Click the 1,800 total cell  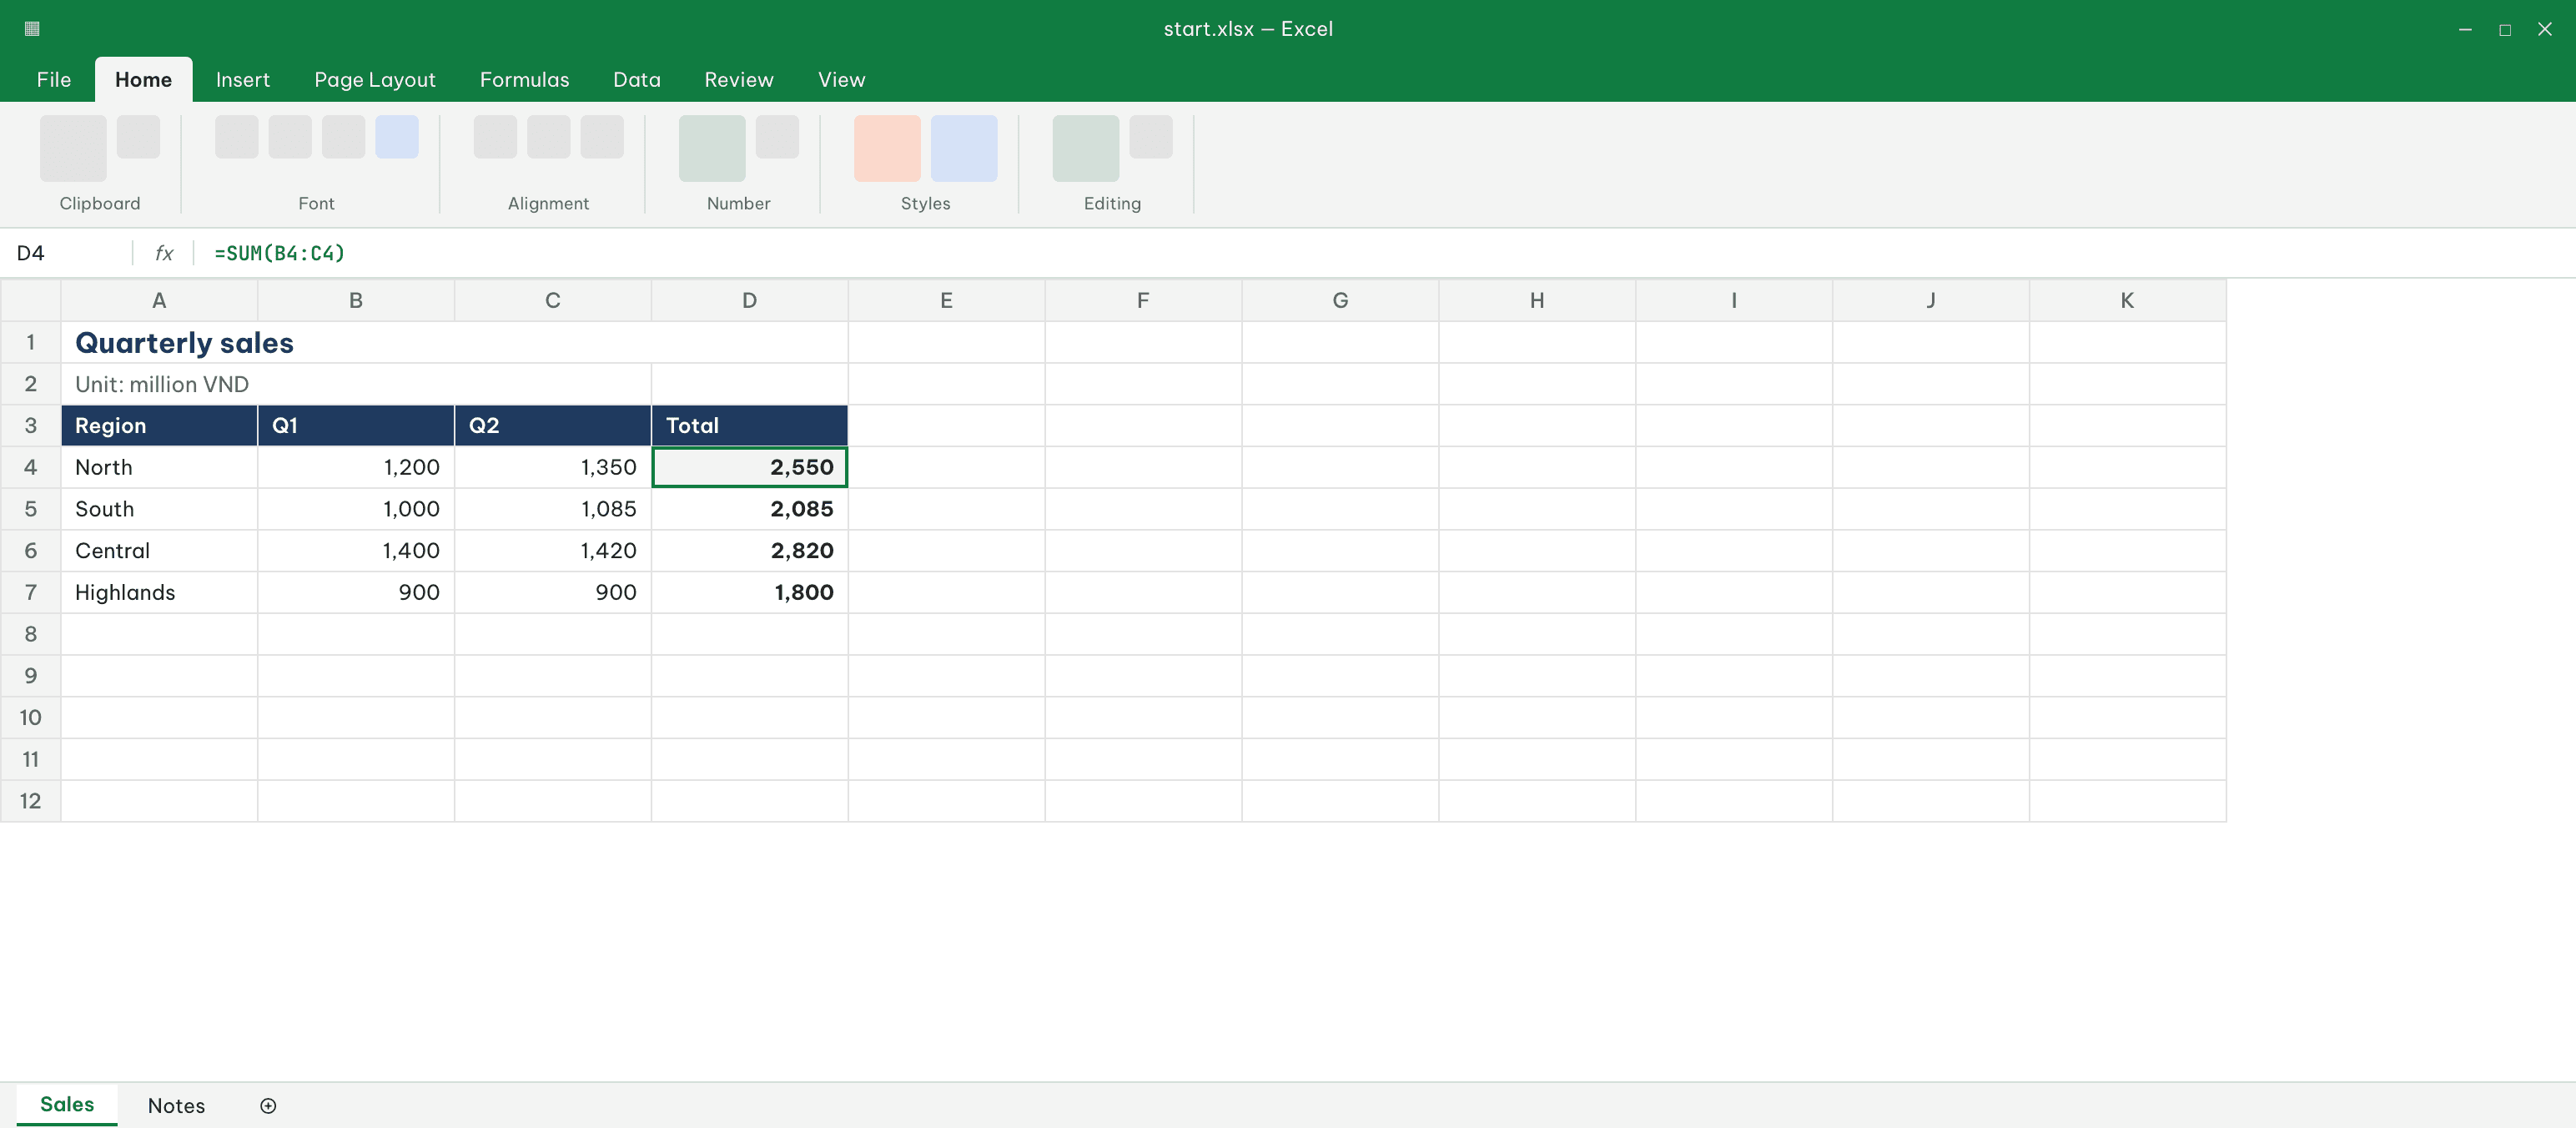click(749, 592)
